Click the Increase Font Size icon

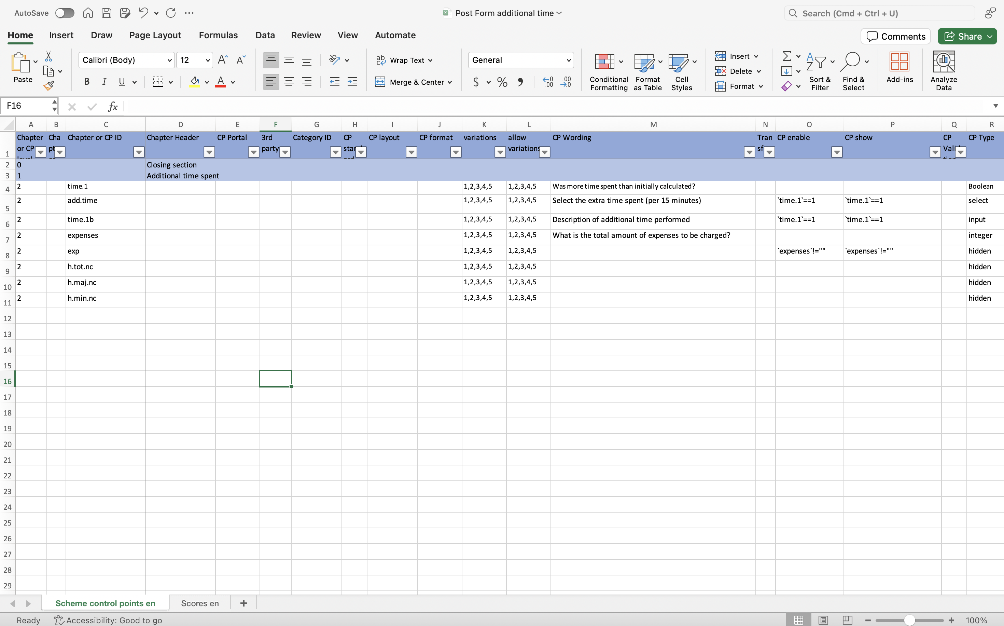pos(223,60)
